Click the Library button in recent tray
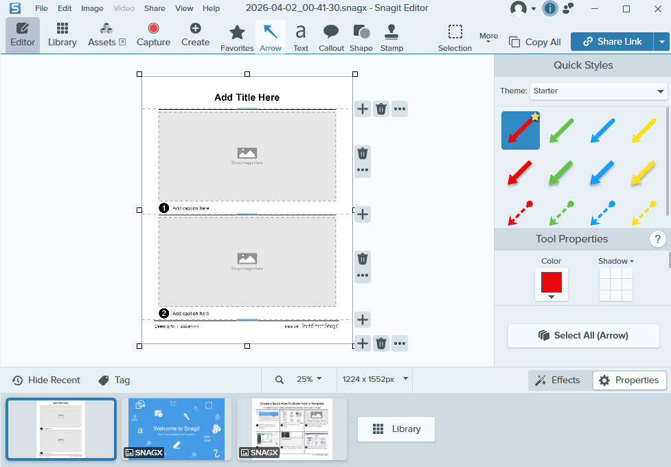The width and height of the screenshot is (671, 467). pos(396,429)
